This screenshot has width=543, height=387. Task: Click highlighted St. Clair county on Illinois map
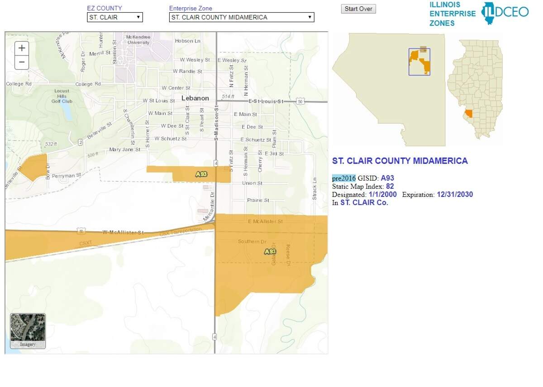pos(468,113)
